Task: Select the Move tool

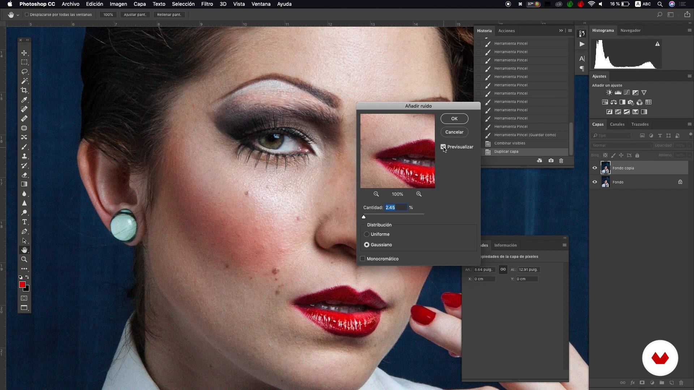Action: 24,53
